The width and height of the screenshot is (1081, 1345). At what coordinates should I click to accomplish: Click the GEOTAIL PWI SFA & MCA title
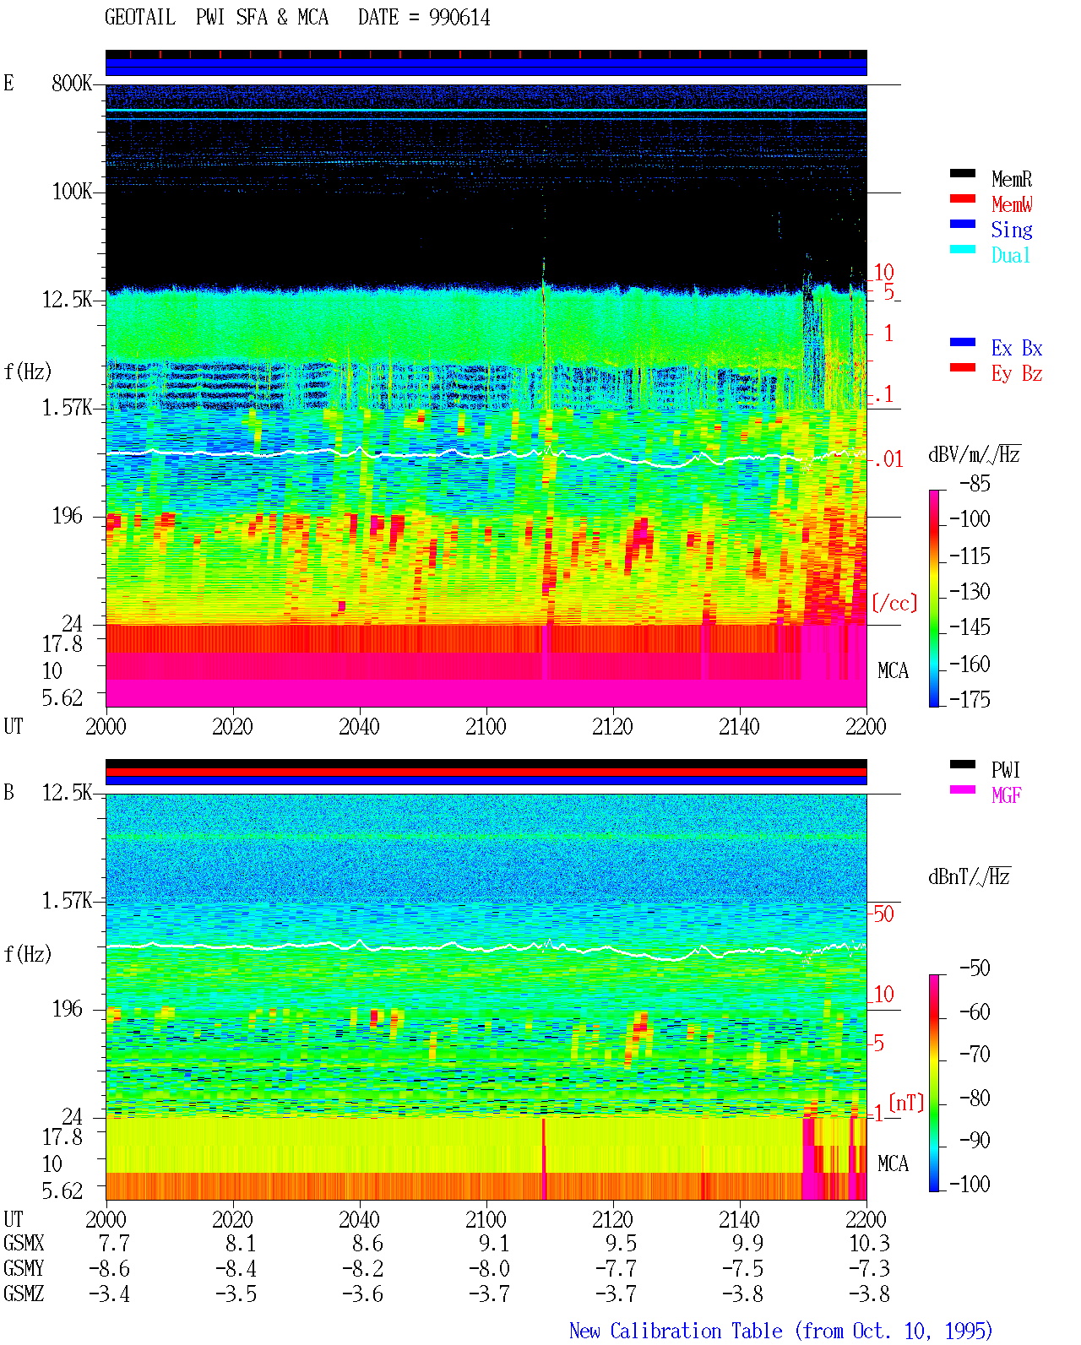click(x=216, y=18)
